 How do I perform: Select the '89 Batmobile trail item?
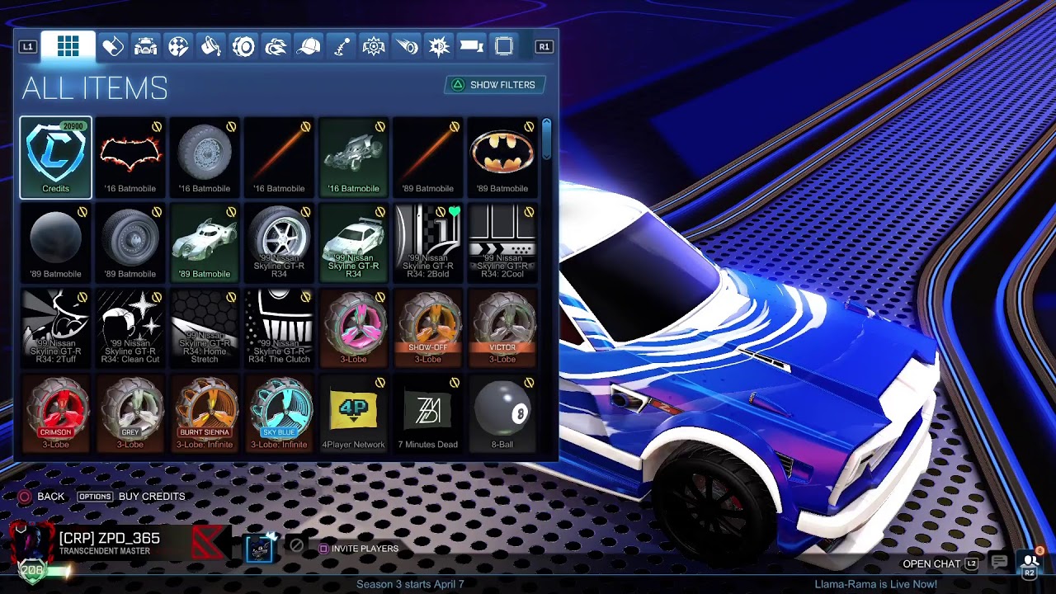coord(427,158)
